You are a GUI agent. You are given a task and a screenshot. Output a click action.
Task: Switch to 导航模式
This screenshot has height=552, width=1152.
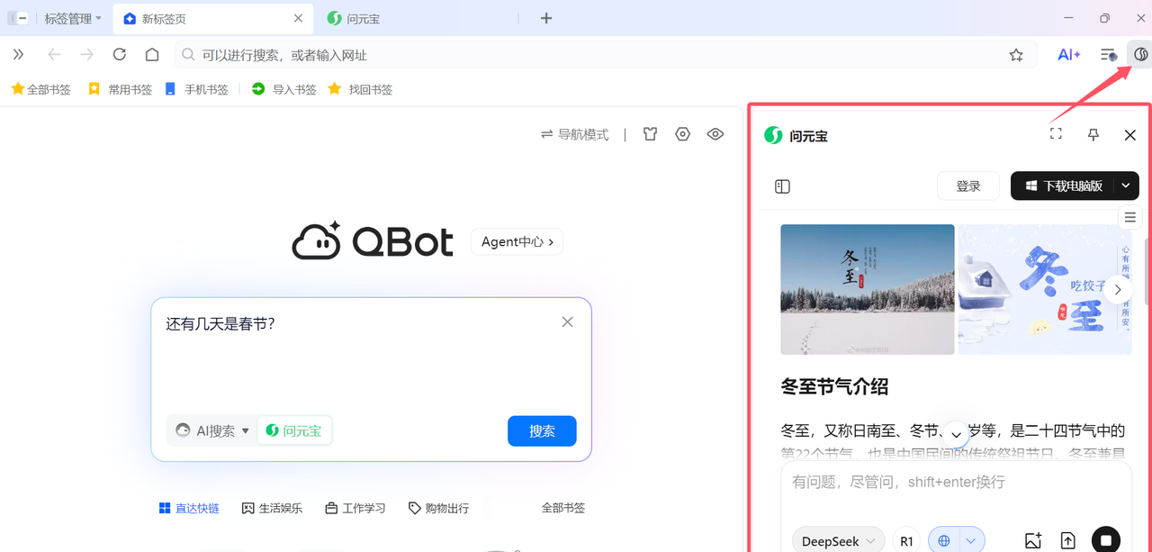point(574,134)
